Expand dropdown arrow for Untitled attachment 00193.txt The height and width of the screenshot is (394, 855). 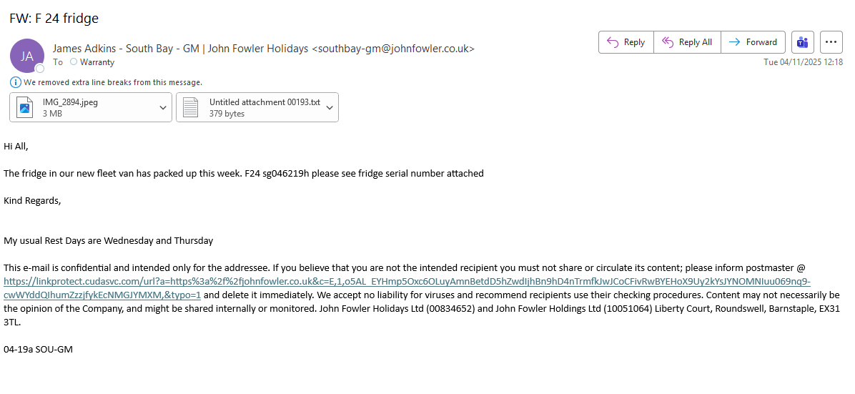click(x=330, y=108)
